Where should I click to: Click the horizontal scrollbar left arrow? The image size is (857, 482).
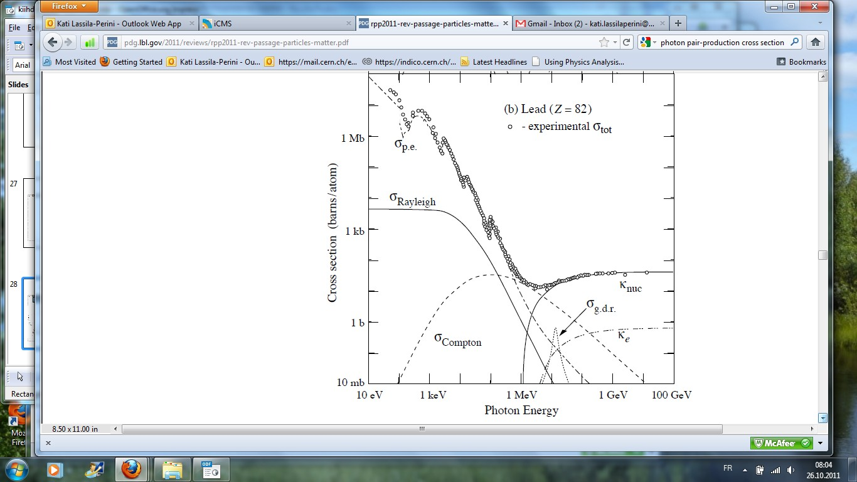pos(115,429)
